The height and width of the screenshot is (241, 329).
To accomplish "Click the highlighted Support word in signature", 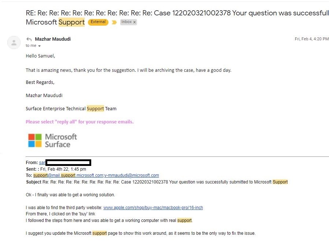I will point(95,109).
